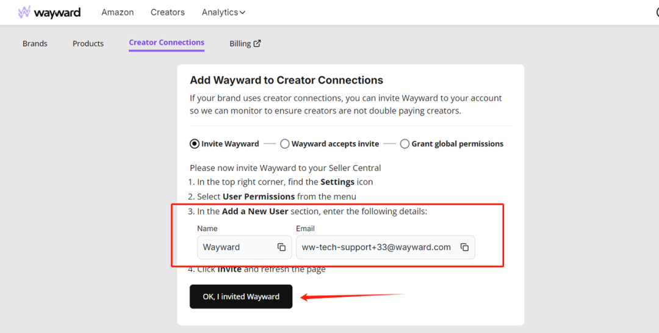Select the Wayward accepts invite radio
This screenshot has width=659, height=333.
click(x=284, y=144)
